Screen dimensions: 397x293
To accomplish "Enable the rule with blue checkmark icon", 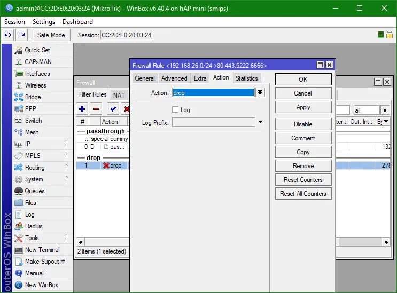I will (113, 109).
